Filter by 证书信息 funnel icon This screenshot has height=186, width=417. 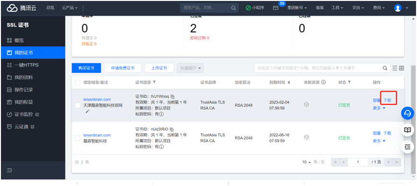coord(154,82)
